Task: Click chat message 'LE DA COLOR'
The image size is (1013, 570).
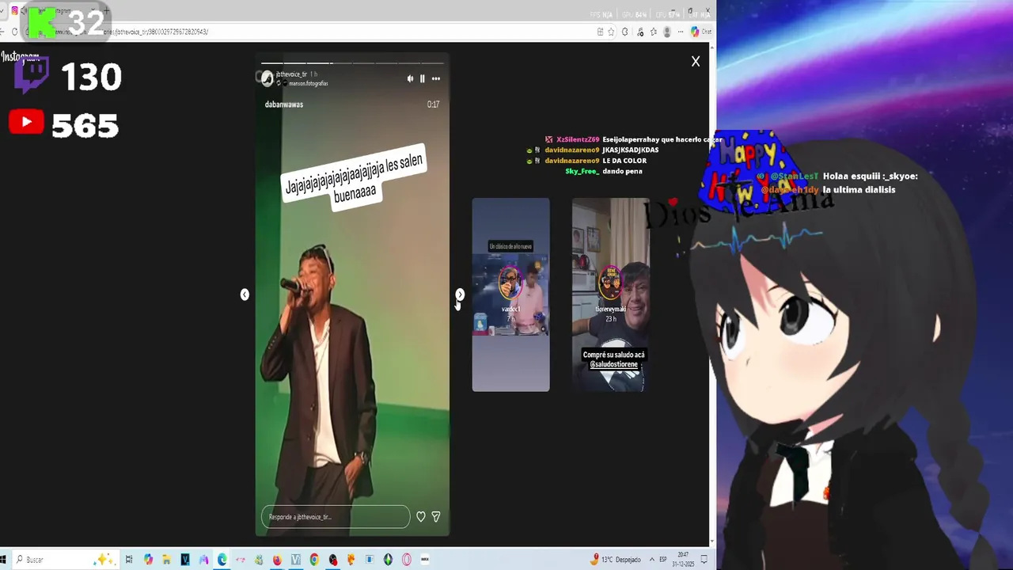Action: tap(624, 161)
